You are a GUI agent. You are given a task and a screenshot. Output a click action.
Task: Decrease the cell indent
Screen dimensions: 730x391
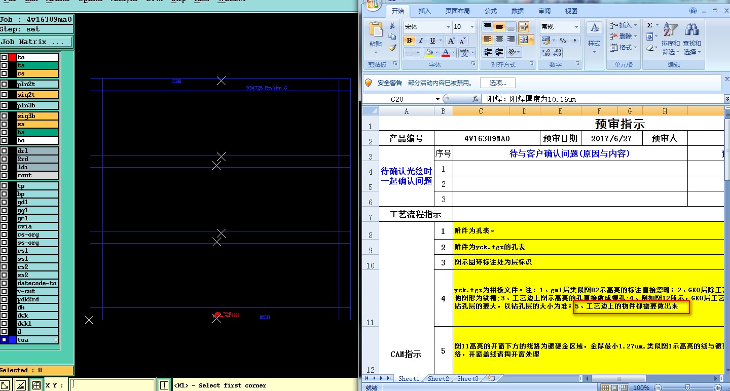click(488, 52)
